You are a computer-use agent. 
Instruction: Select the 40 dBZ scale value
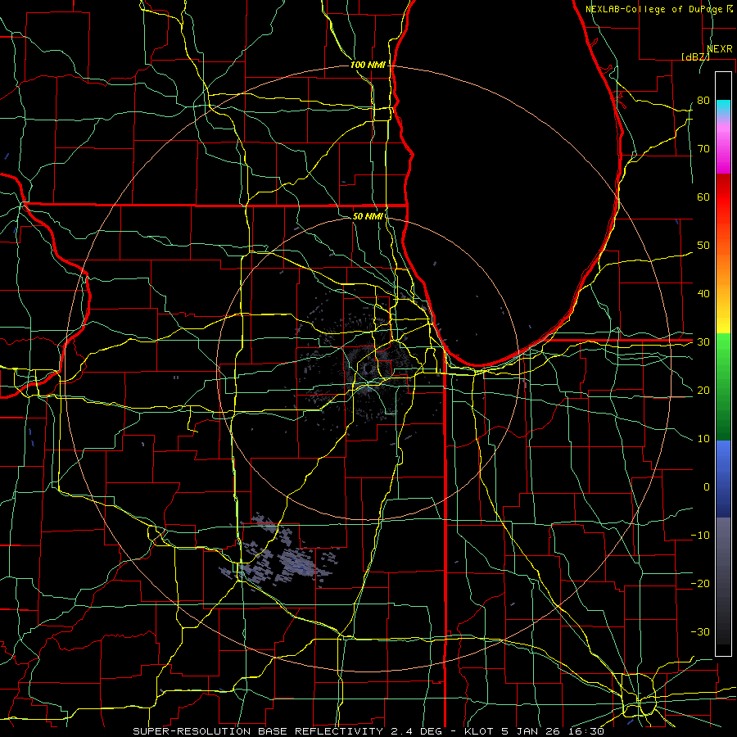point(703,294)
